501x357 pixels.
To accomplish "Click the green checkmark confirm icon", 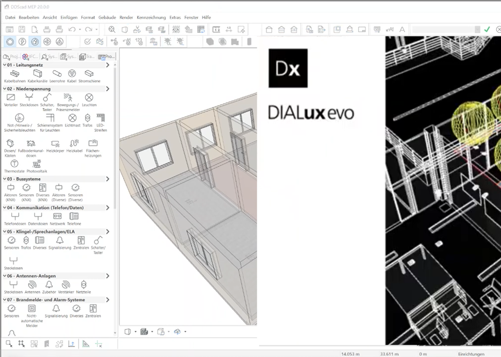I will [487, 29].
